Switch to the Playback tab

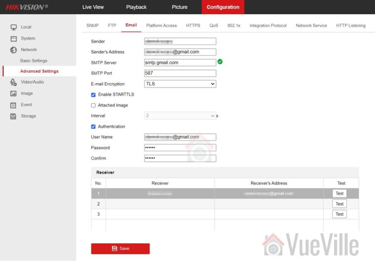pos(136,7)
